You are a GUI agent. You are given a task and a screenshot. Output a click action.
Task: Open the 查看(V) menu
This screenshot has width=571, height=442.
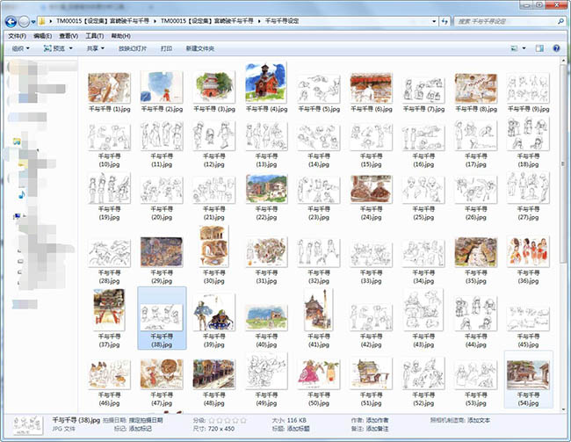tap(69, 36)
